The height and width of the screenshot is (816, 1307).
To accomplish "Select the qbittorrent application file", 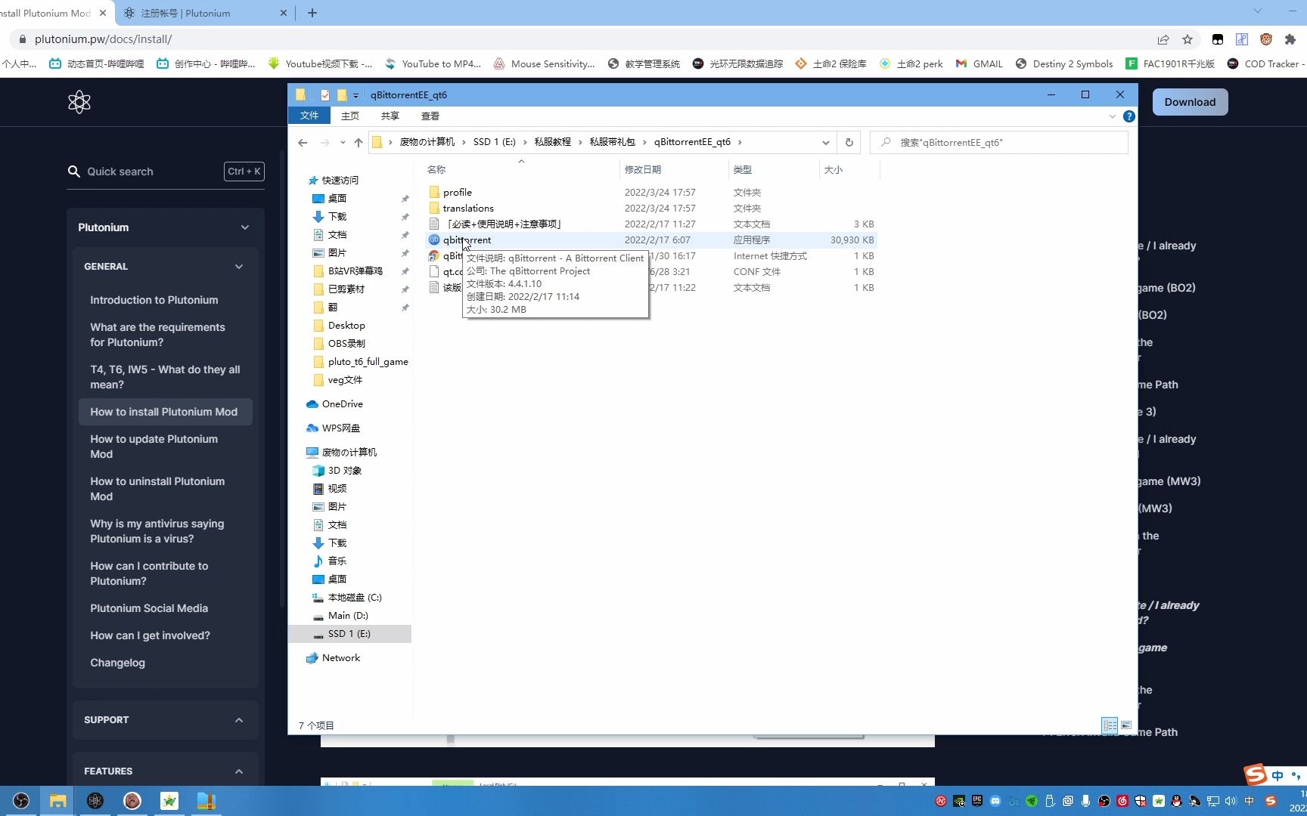I will pos(467,240).
